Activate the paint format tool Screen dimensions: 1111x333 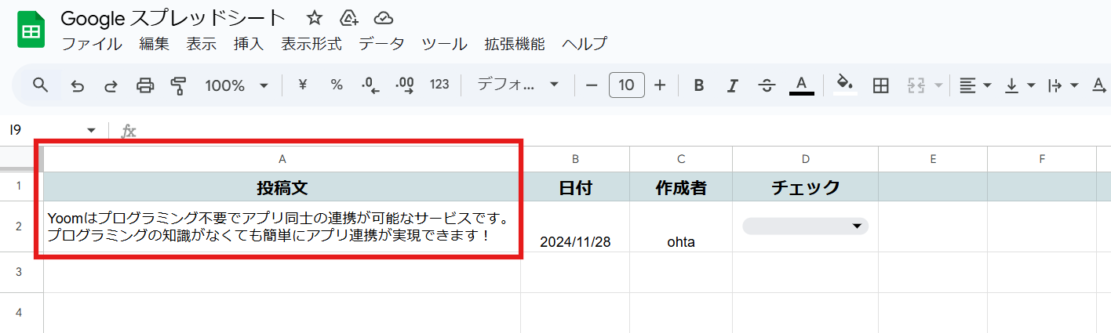tap(179, 85)
